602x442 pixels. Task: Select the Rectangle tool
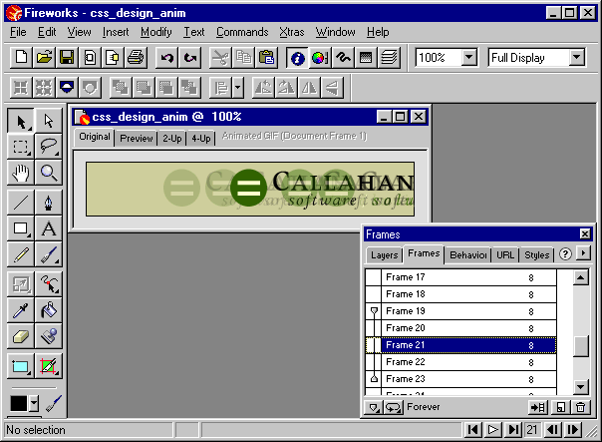point(21,228)
